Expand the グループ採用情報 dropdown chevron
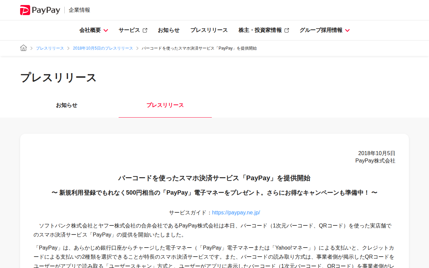This screenshot has height=268, width=429. tap(347, 30)
